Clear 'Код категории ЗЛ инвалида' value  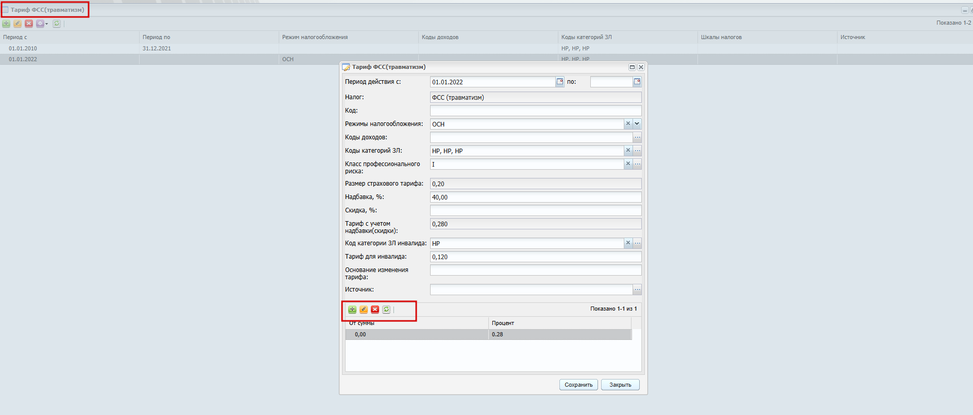628,243
